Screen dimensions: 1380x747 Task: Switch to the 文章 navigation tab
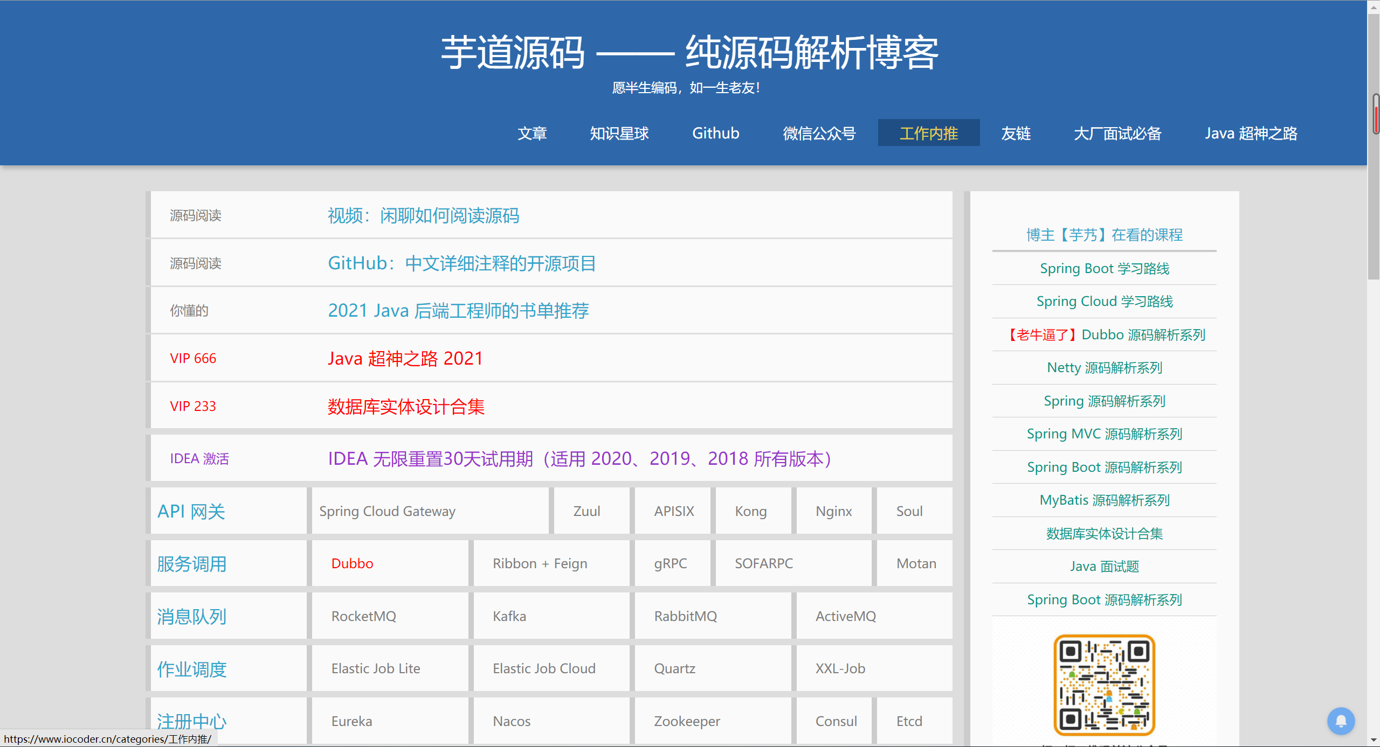pyautogui.click(x=532, y=133)
